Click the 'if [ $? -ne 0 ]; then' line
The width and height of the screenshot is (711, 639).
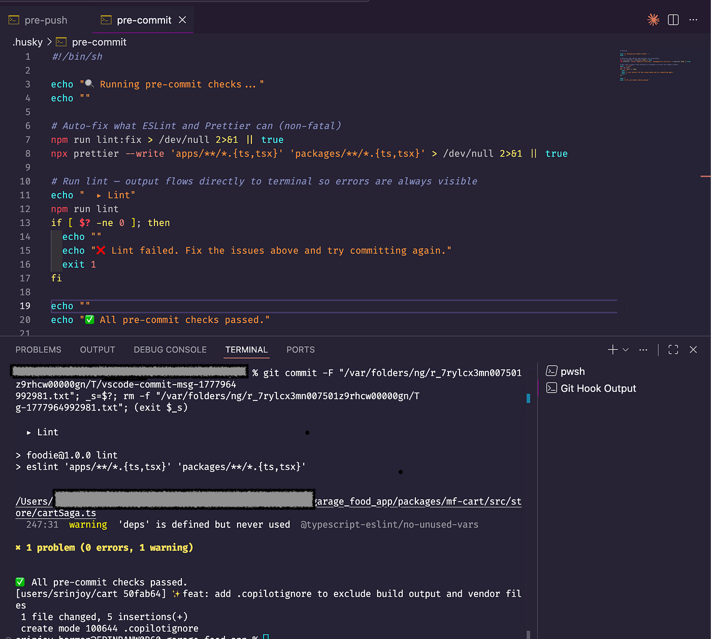[110, 222]
